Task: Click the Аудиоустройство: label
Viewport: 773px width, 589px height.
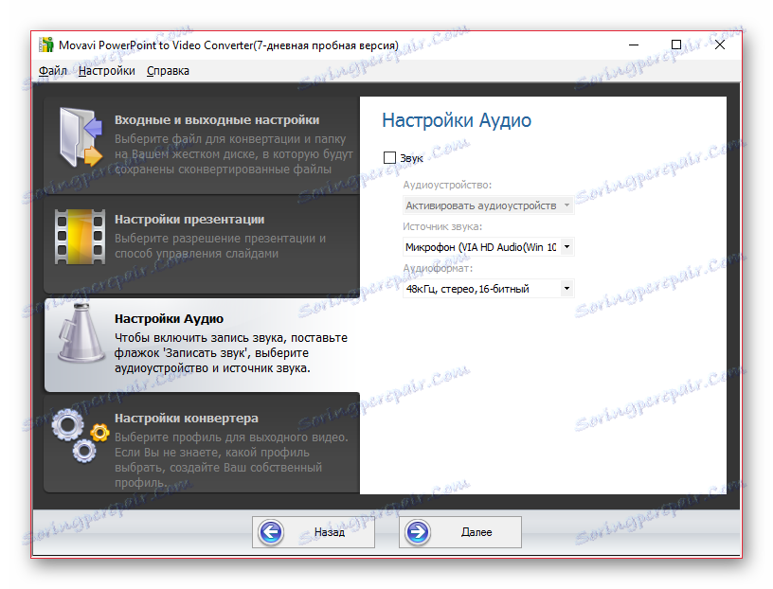Action: [447, 185]
